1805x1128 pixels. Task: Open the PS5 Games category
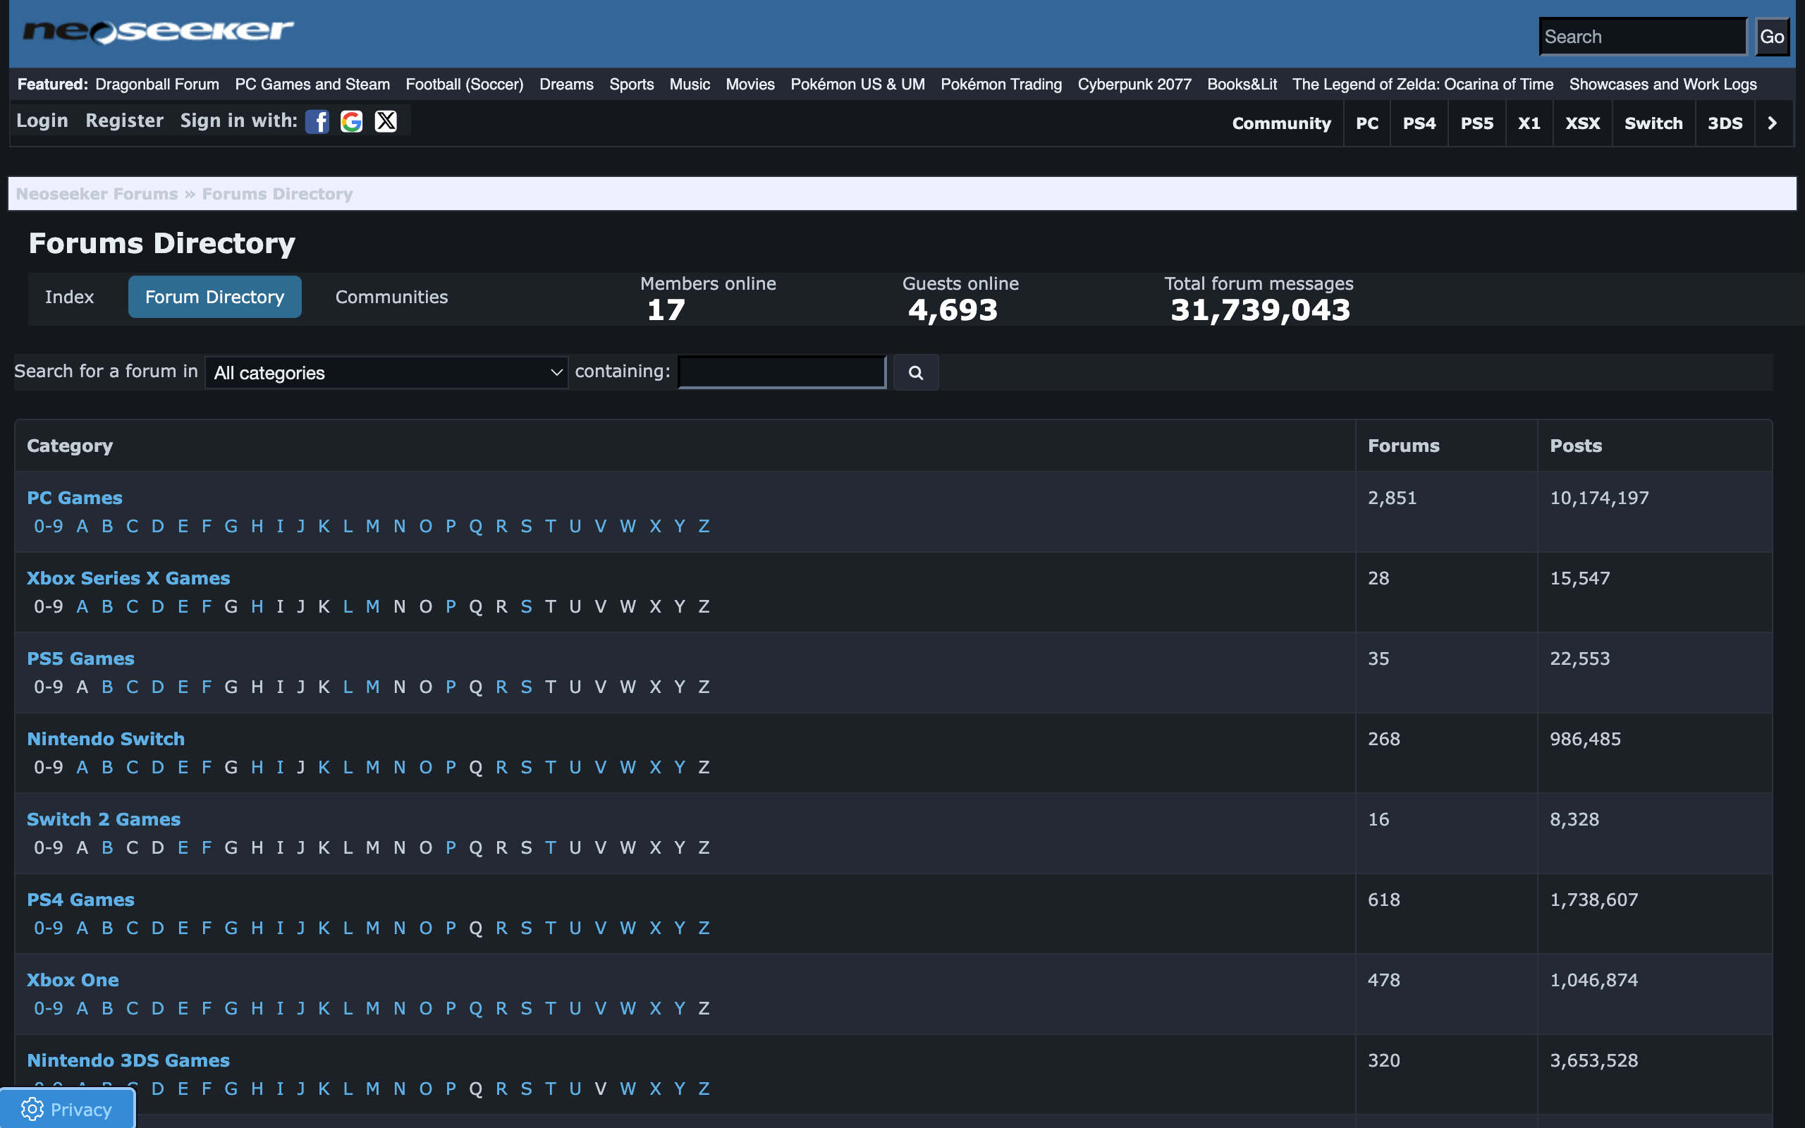click(80, 658)
